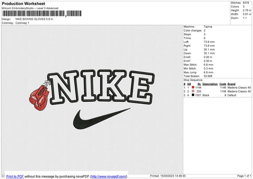Click the stitch count 7007 in row 3
The height and width of the screenshot is (179, 253).
pyautogui.click(x=198, y=95)
